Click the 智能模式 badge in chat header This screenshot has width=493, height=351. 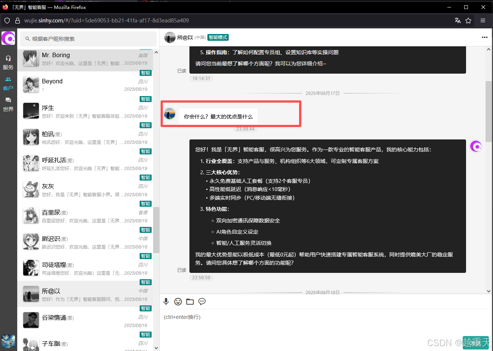point(218,37)
